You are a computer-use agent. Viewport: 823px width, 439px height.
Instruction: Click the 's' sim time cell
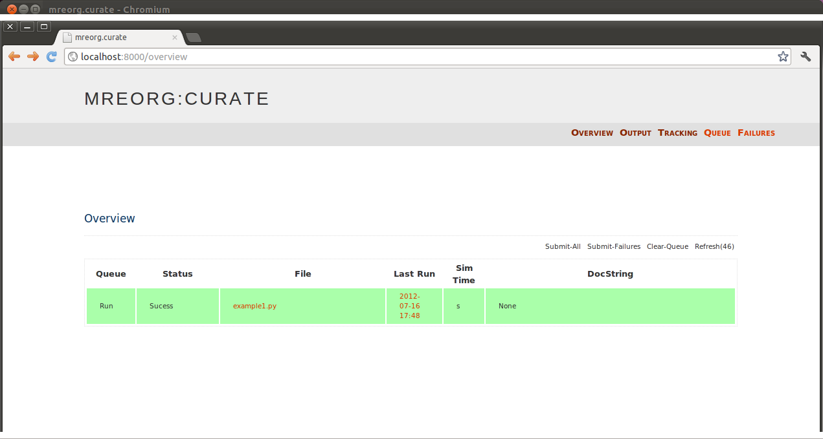point(464,306)
